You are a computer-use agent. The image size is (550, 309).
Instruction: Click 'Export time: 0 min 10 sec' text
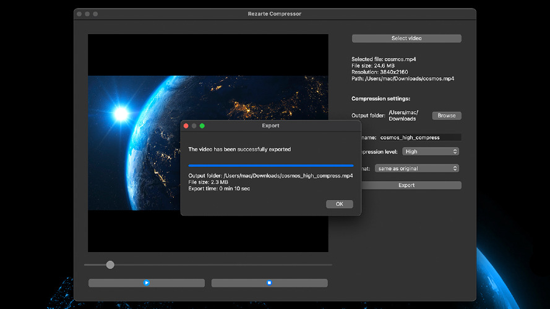tap(219, 188)
